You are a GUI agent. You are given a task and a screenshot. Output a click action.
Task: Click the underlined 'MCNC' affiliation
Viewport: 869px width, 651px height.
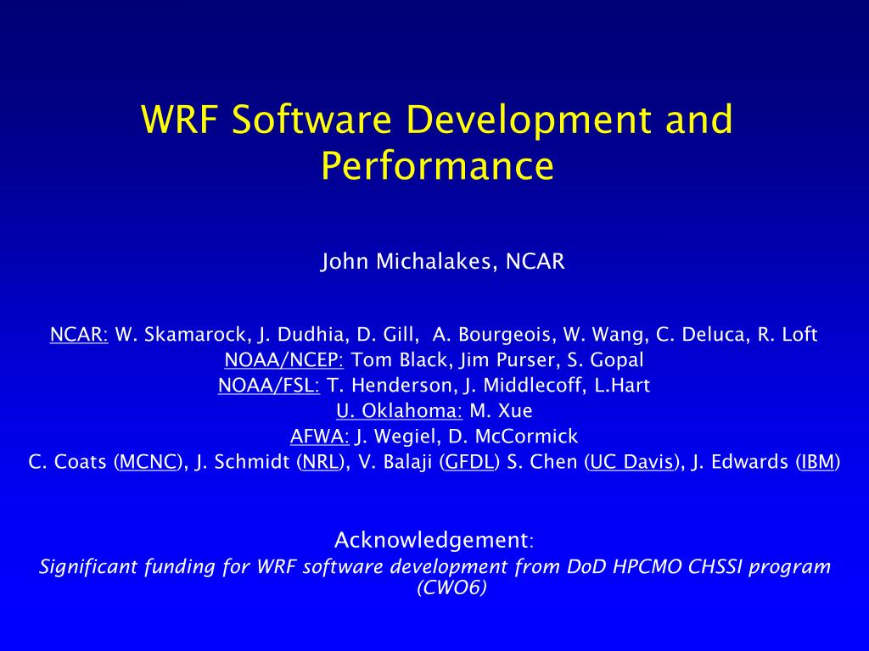click(148, 462)
